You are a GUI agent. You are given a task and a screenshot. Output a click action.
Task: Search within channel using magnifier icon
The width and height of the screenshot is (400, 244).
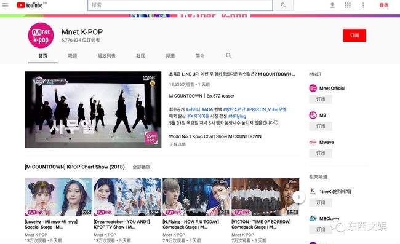coord(228,56)
